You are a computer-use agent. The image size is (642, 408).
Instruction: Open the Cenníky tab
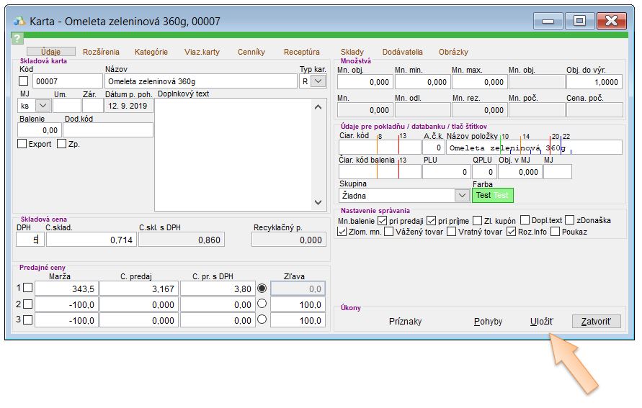[251, 52]
